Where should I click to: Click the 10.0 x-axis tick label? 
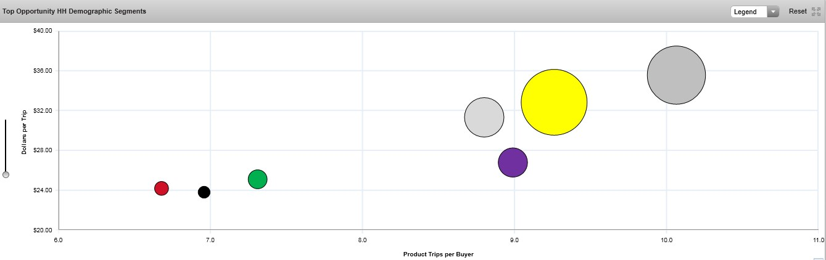pyautogui.click(x=666, y=240)
